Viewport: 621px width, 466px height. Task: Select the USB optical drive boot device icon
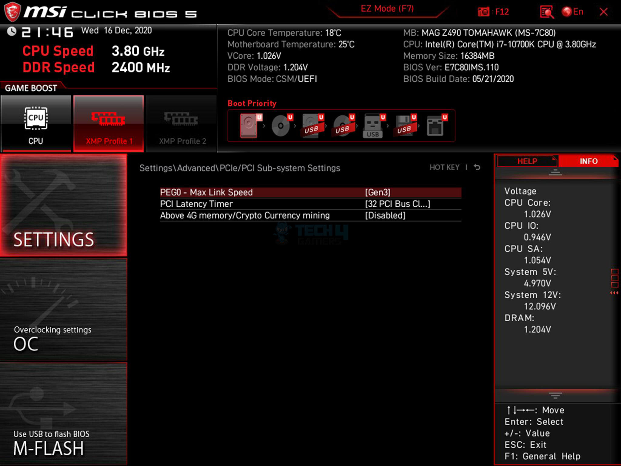click(344, 126)
